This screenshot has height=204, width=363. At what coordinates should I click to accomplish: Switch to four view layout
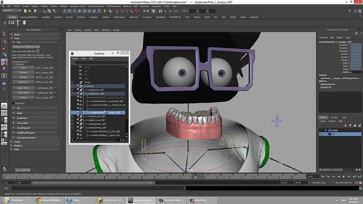pos(4,113)
